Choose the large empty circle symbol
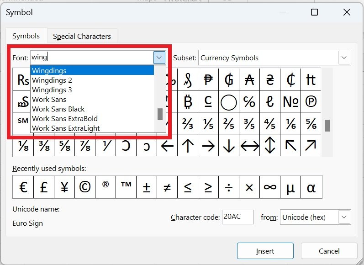This screenshot has height=265, width=364. coord(229,102)
